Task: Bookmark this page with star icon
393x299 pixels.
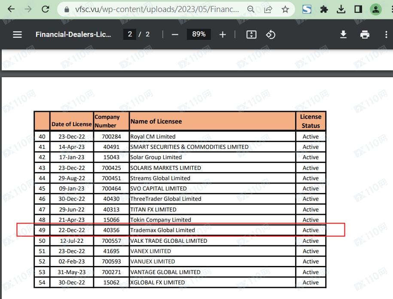Action: (285, 9)
